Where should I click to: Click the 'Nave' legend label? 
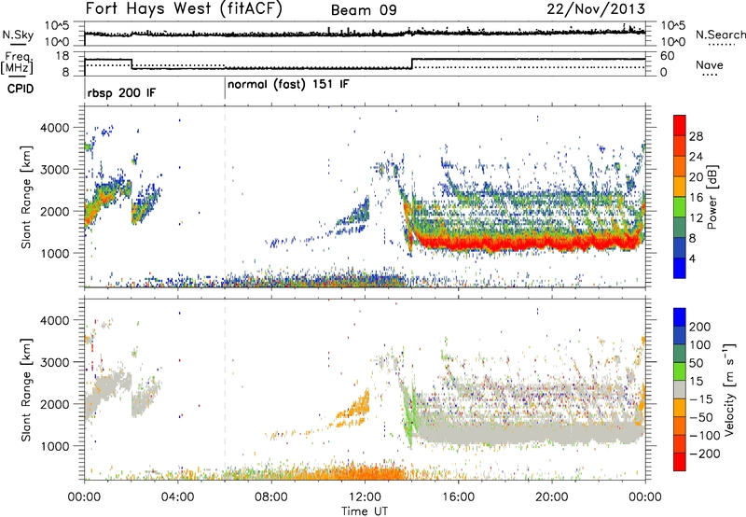click(x=710, y=64)
